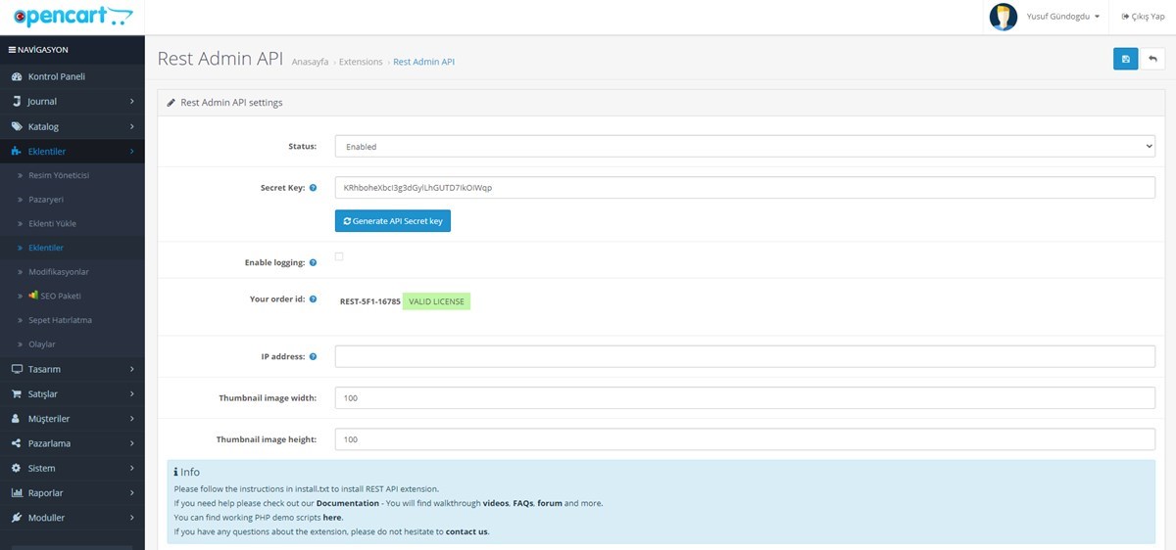Click the contact us link

click(466, 531)
